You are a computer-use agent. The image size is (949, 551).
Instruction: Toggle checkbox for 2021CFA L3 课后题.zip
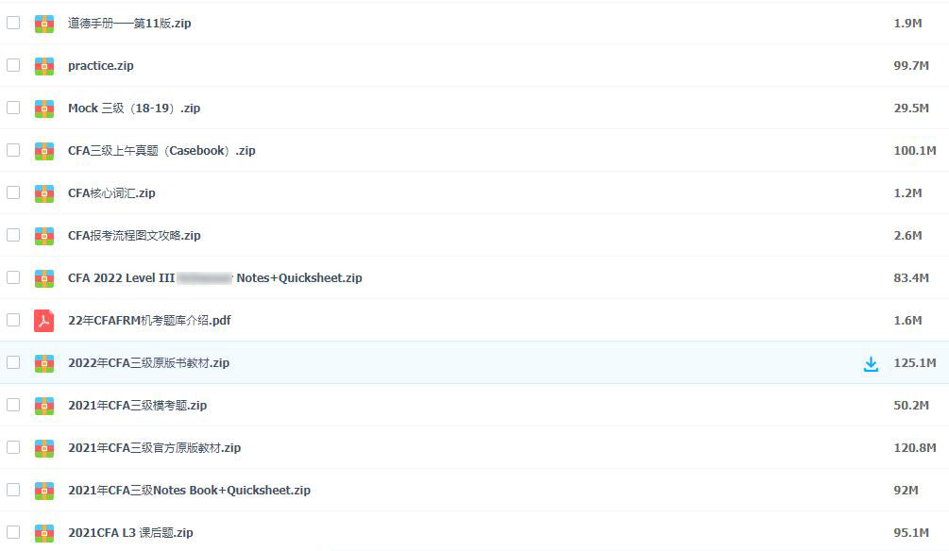point(13,532)
